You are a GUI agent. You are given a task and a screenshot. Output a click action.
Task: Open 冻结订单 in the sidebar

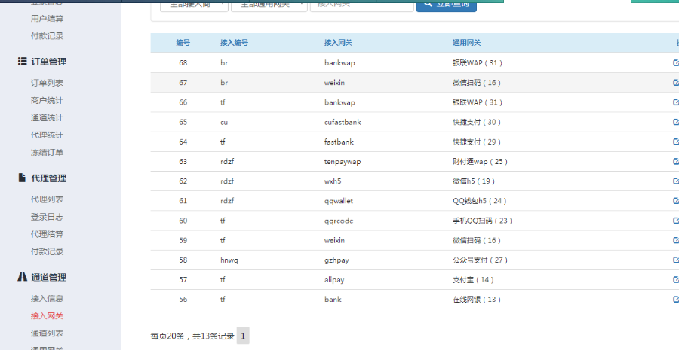click(x=47, y=152)
